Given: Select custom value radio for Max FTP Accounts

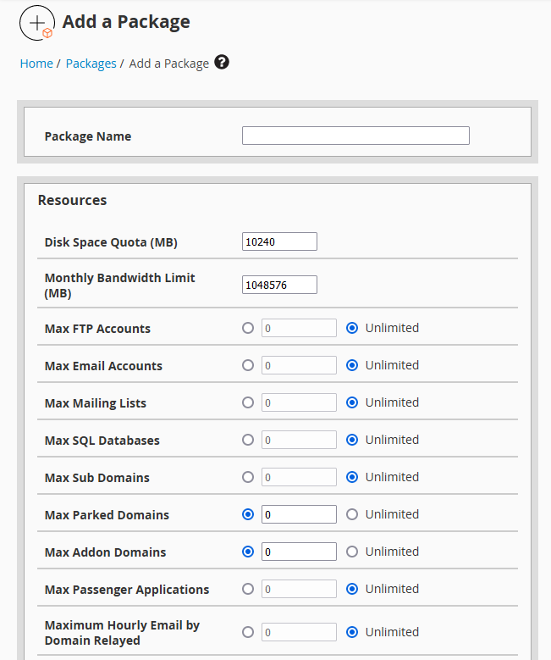Looking at the screenshot, I should [248, 328].
